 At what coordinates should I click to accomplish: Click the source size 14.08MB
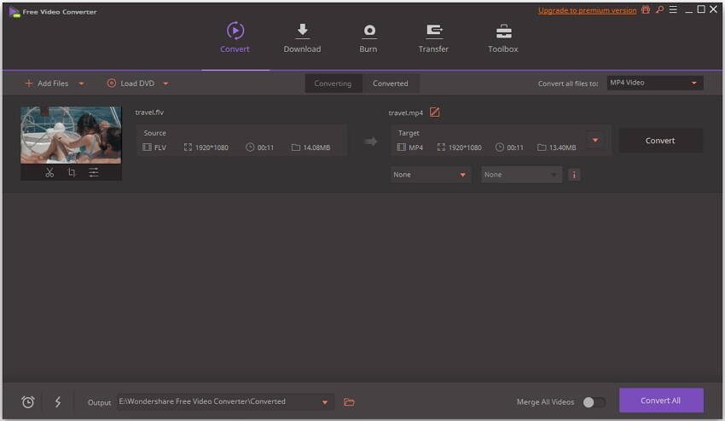(x=316, y=147)
